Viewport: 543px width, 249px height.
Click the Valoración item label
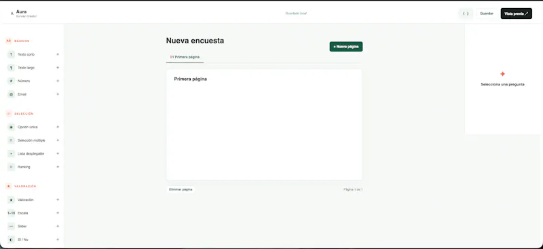[x=26, y=200]
